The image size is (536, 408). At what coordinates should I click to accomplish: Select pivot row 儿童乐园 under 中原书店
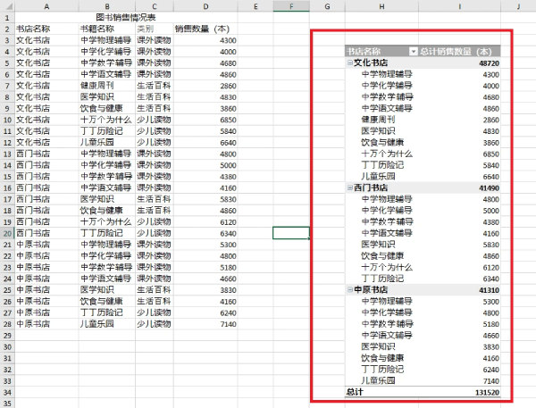pyautogui.click(x=378, y=380)
